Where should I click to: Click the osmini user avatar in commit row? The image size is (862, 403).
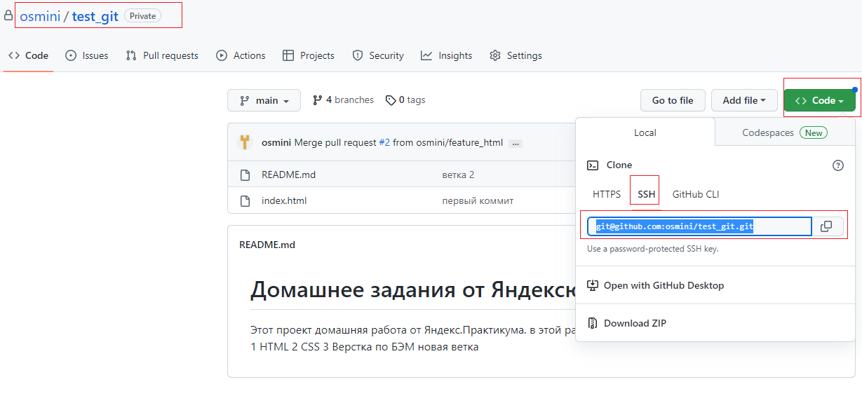pyautogui.click(x=245, y=142)
